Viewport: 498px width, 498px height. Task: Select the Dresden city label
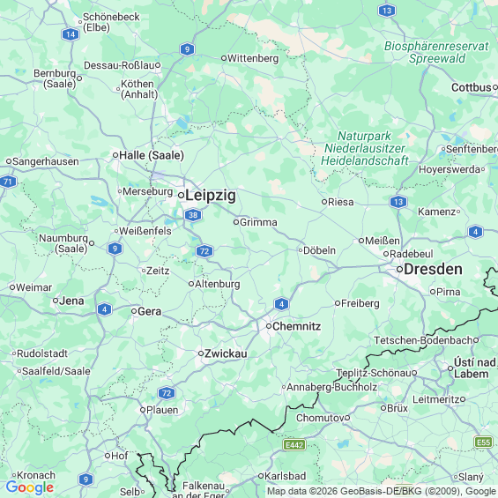[433, 270]
